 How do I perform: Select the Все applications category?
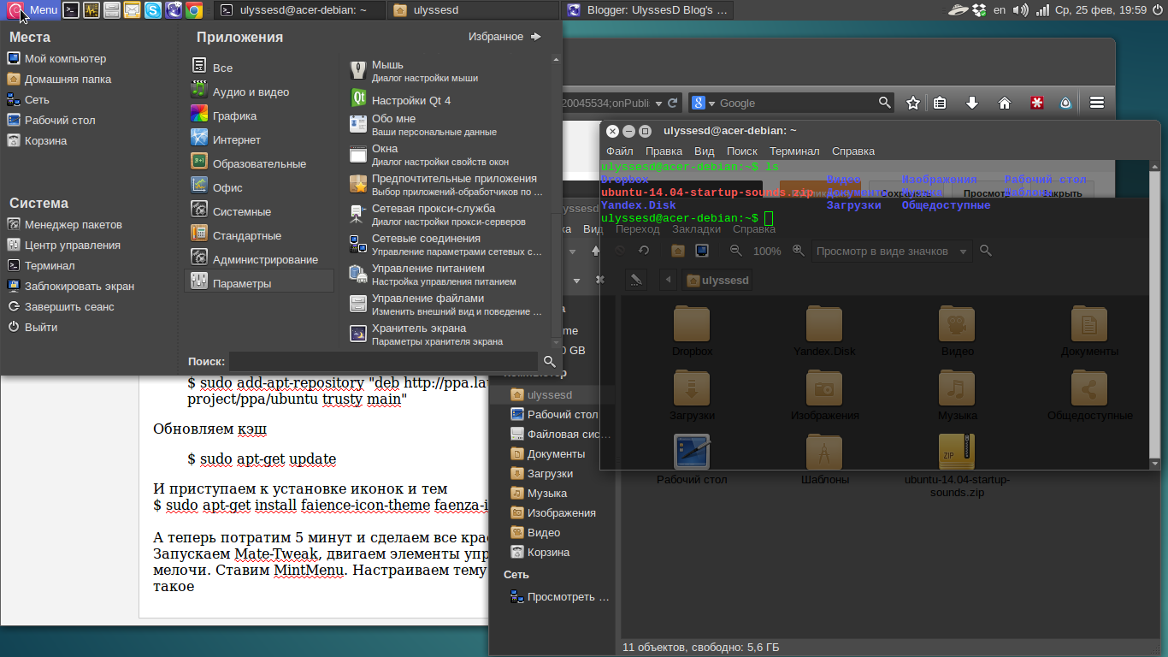pos(259,68)
